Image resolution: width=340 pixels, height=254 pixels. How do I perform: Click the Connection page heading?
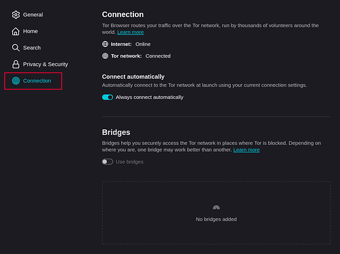coord(123,14)
